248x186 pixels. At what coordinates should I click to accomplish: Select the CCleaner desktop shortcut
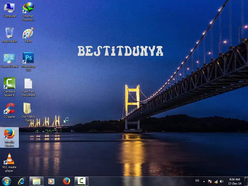point(9,110)
